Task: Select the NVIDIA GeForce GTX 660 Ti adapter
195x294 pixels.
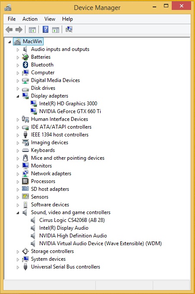Action: click(70, 111)
